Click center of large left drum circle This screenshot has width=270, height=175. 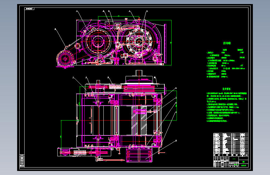[x=98, y=41]
